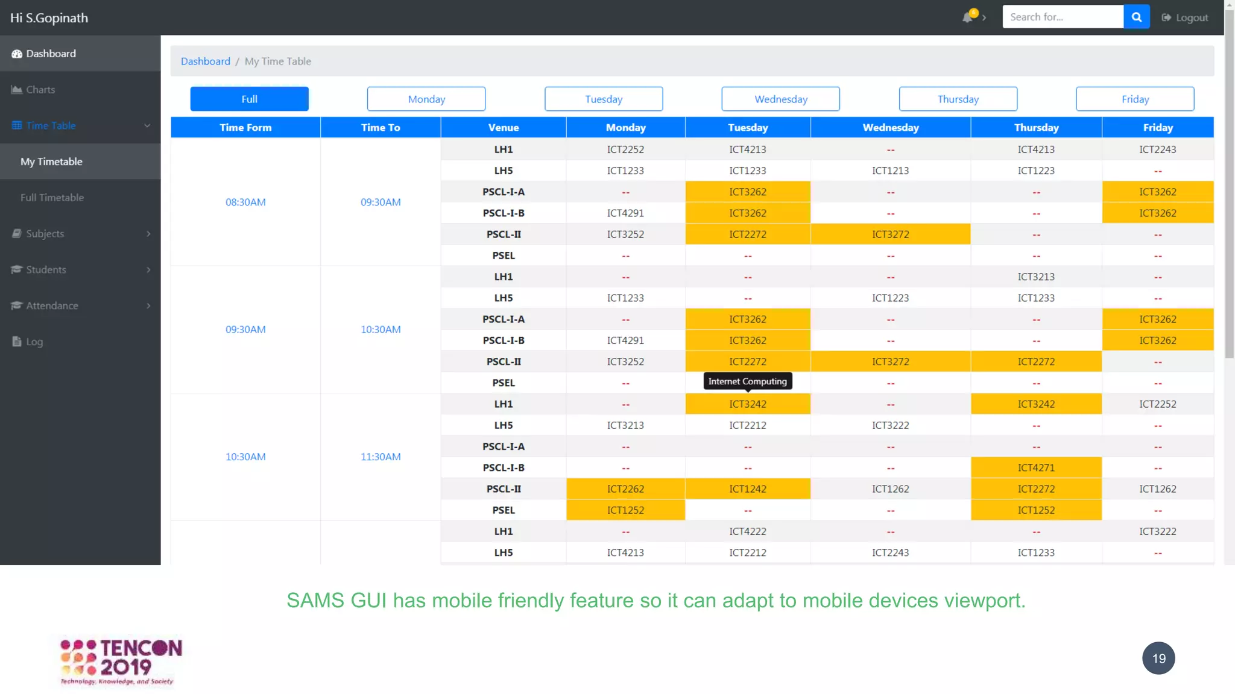Switch to the Monday view button
The image size is (1235, 694).
click(x=426, y=99)
